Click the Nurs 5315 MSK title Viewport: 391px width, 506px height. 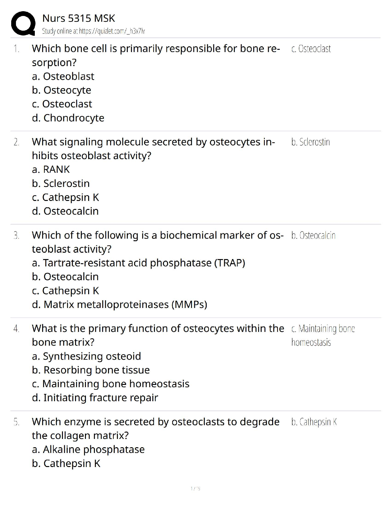79,18
